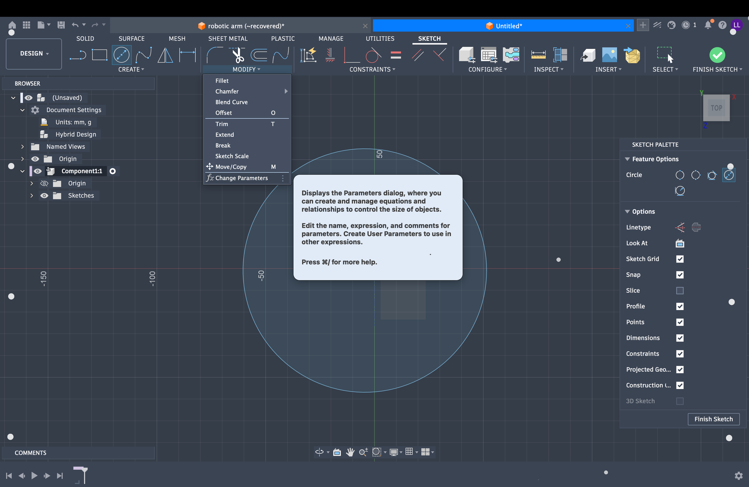Choose Sketch Scale from Modify menu
This screenshot has height=487, width=749.
[x=247, y=156]
